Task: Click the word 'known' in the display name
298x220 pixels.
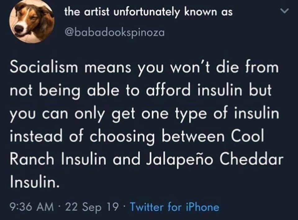Action: point(201,12)
